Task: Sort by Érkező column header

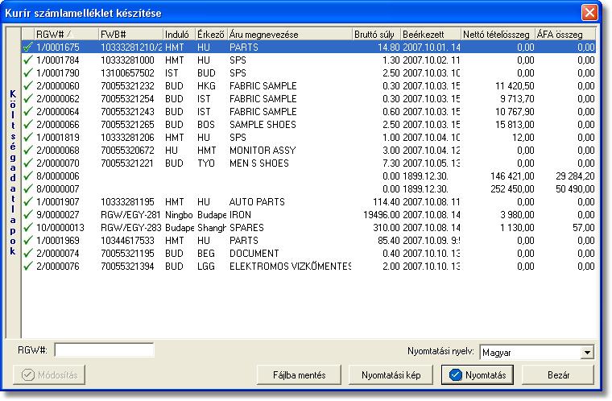Action: coord(211,35)
